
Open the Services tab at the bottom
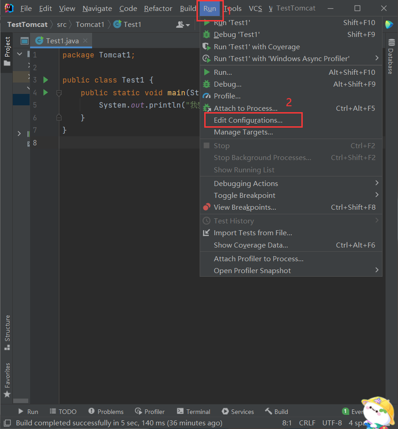pos(238,411)
